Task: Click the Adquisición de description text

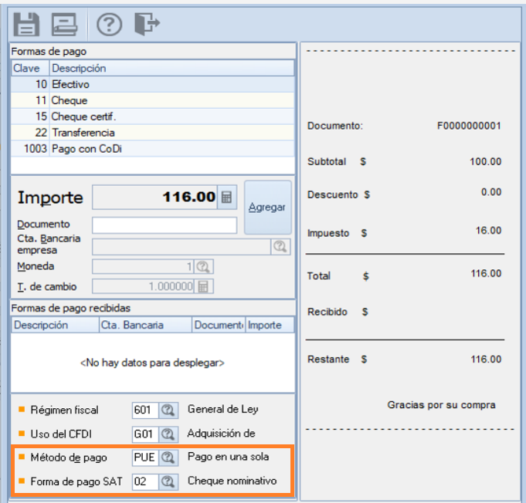Action: (x=222, y=434)
